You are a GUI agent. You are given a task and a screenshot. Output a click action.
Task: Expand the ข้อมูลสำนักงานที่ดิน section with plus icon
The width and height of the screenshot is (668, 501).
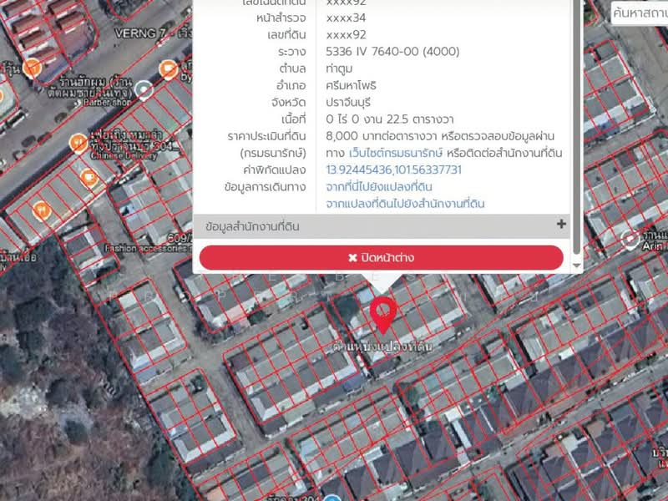[561, 224]
